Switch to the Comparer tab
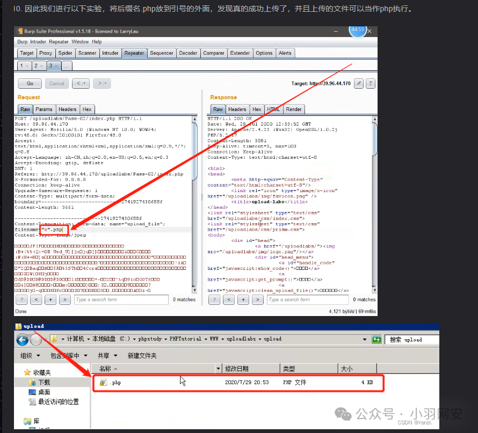Viewport: 478px width, 433px height. 214,53
